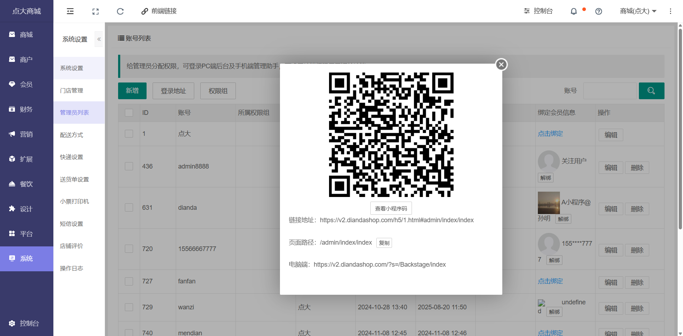Toggle the select-all header checkbox
This screenshot has width=683, height=336.
[129, 113]
